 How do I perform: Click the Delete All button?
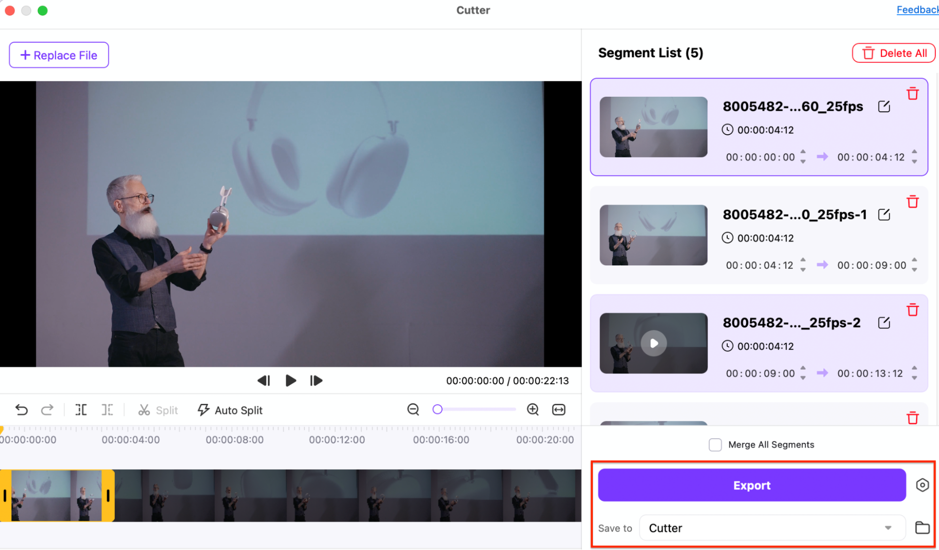click(x=893, y=53)
